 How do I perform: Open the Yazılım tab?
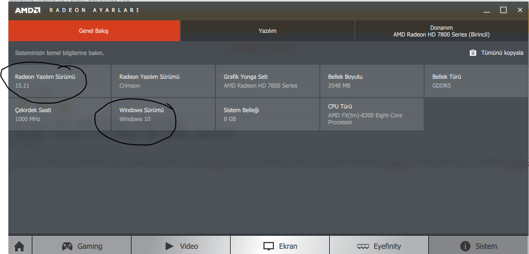click(x=268, y=31)
